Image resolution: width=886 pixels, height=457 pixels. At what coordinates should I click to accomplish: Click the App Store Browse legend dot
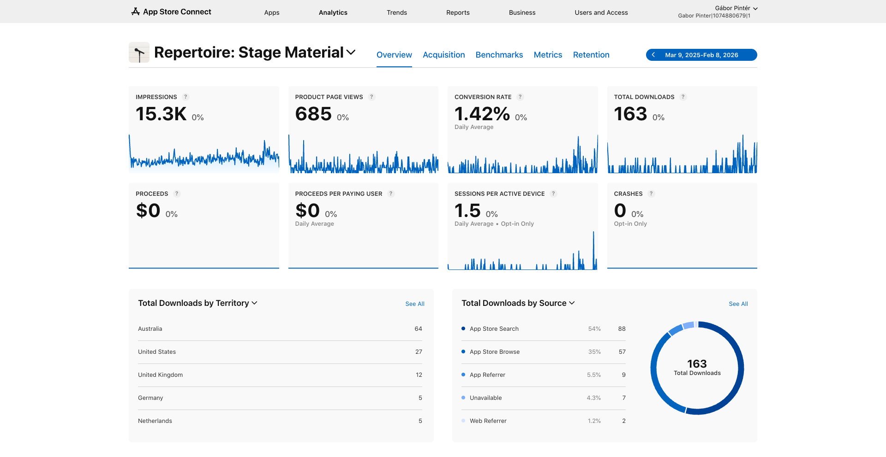463,352
